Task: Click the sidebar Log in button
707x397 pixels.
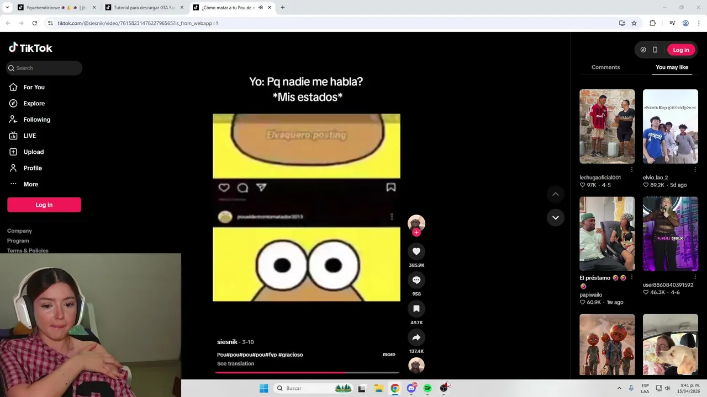Action: (44, 205)
